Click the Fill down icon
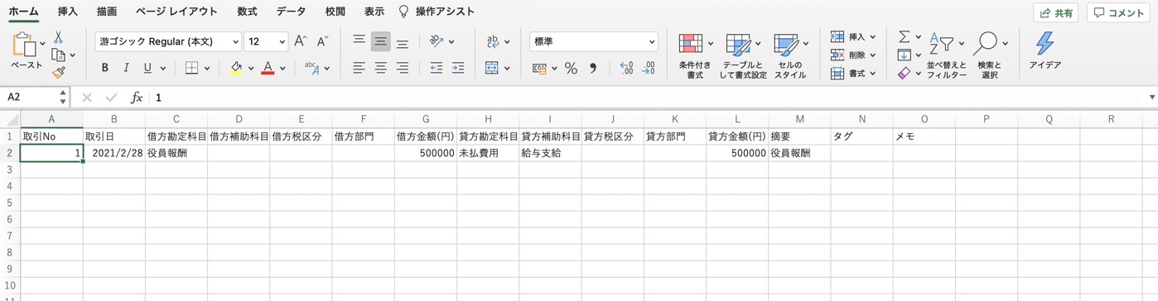Screen dimensions: 1158x301 (x=904, y=55)
